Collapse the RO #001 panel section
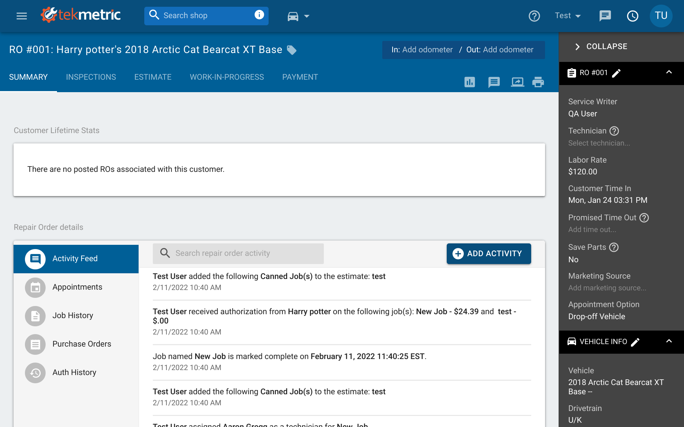The width and height of the screenshot is (684, 427). point(669,73)
